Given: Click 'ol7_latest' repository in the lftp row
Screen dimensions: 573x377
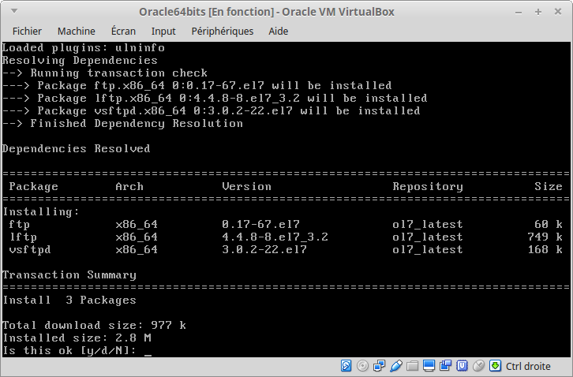Looking at the screenshot, I should tap(428, 237).
